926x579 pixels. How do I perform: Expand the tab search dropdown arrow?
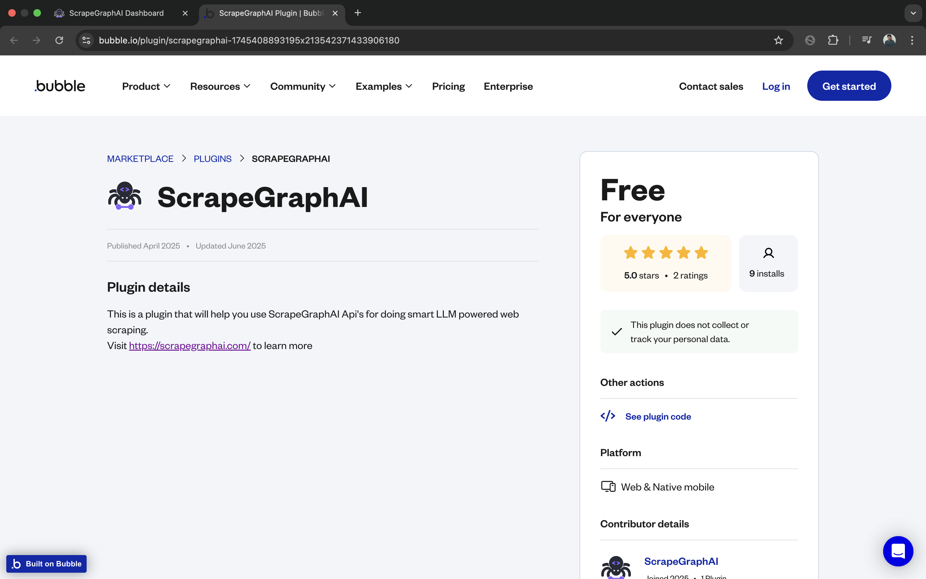(913, 13)
